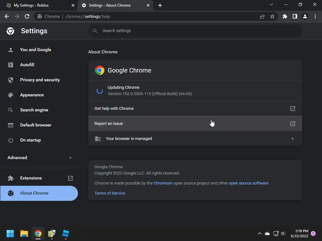This screenshot has width=322, height=241.
Task: Open the open source software link
Action: pyautogui.click(x=248, y=183)
